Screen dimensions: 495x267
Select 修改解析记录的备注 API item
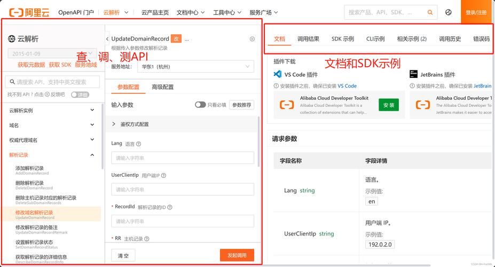click(x=52, y=230)
